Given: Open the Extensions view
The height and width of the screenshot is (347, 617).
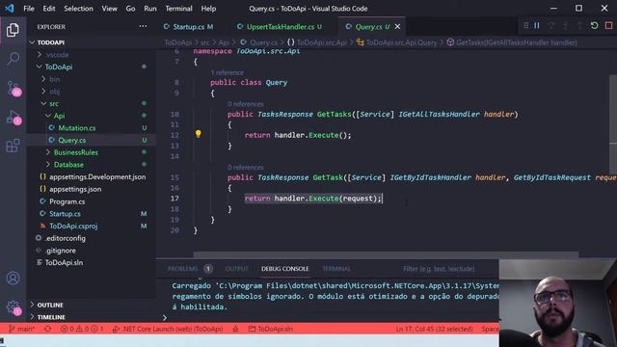Looking at the screenshot, I should coord(13,146).
